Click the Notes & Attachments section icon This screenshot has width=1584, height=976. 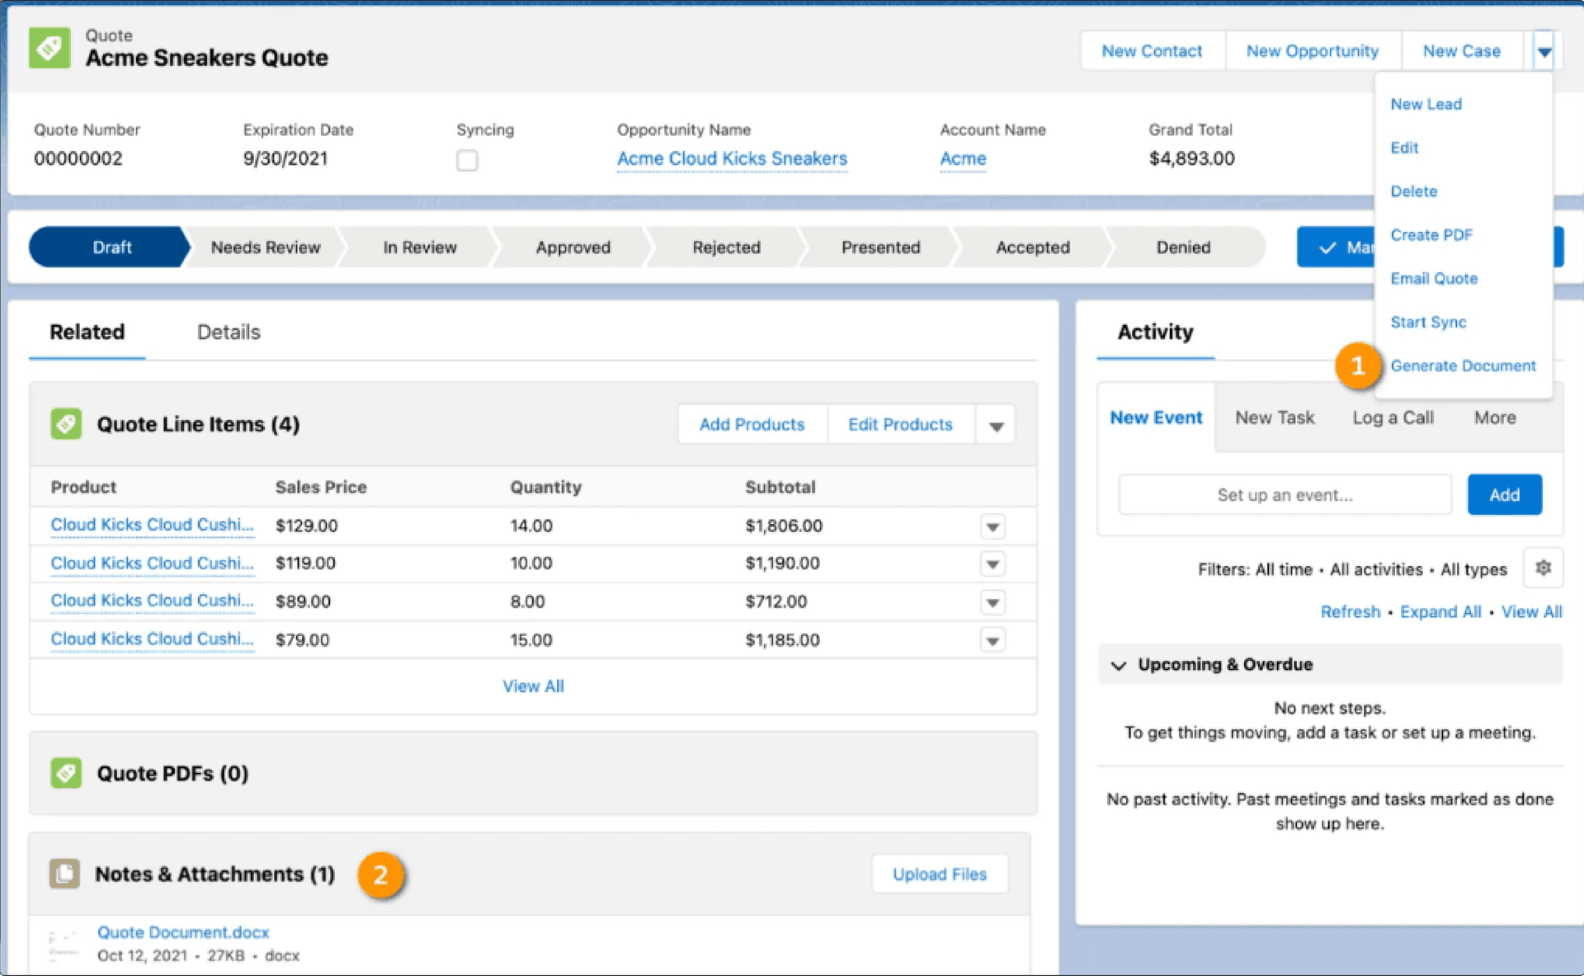point(64,874)
